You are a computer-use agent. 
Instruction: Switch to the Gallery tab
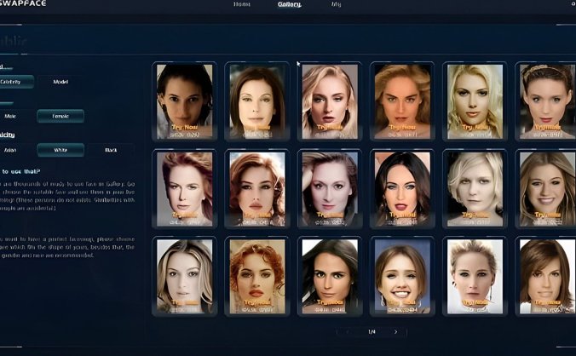289,4
